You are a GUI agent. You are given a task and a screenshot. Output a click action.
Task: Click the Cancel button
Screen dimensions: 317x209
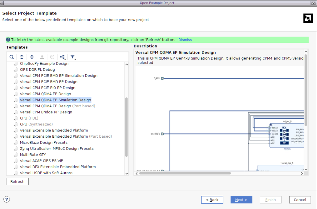coord(300,199)
